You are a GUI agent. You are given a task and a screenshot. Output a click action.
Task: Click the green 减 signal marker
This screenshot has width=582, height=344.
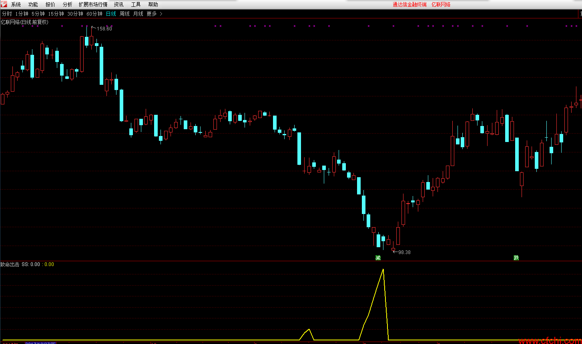378,258
